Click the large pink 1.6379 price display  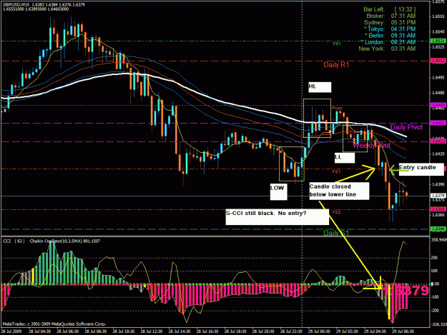tap(405, 291)
